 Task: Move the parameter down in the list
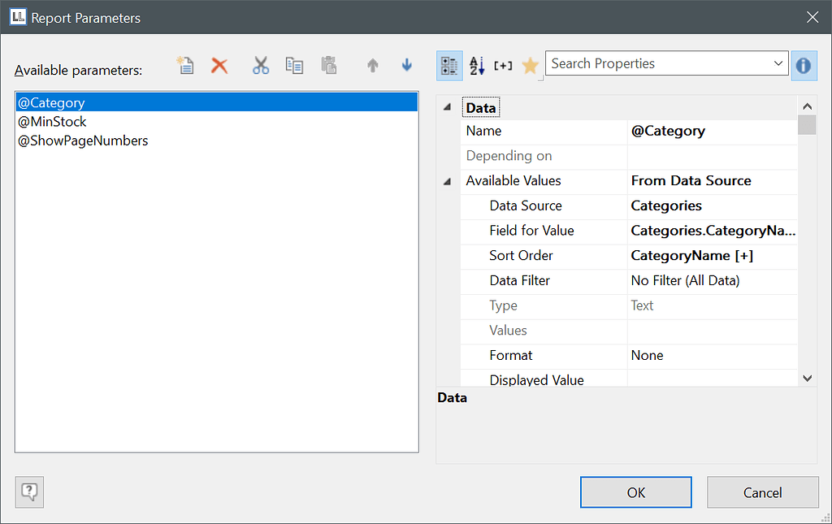click(x=406, y=65)
